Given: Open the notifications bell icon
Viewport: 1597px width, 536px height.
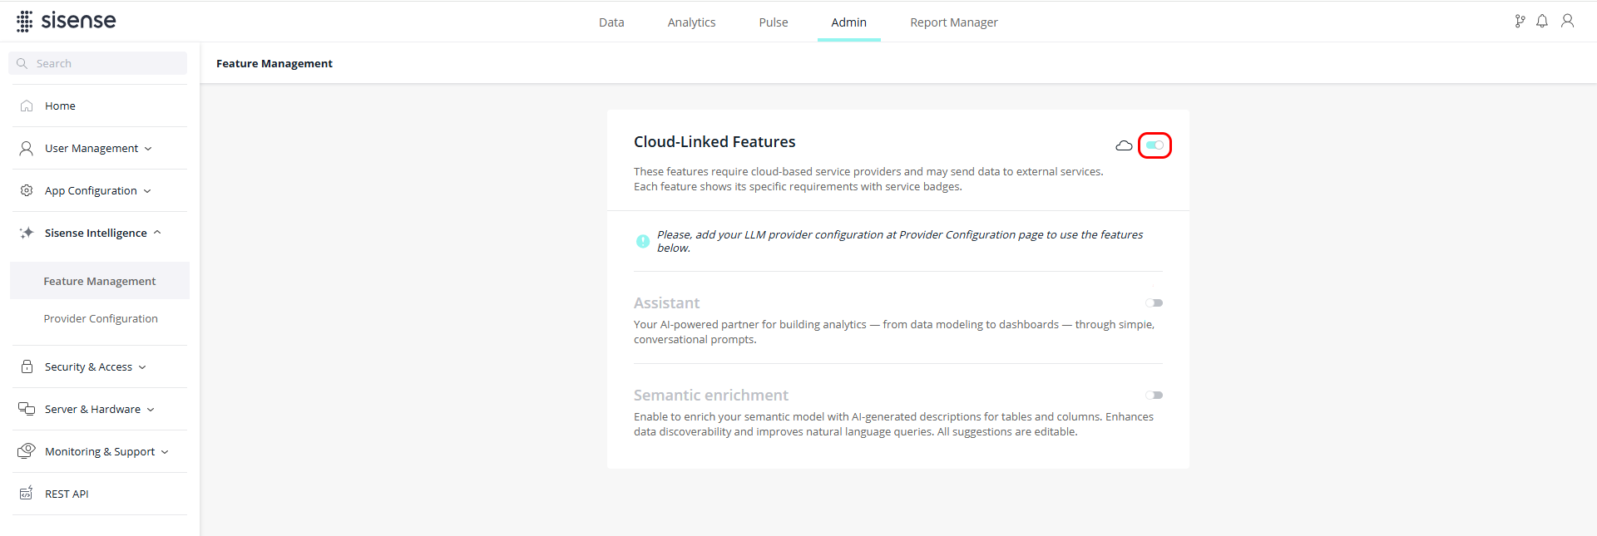Looking at the screenshot, I should (1542, 22).
